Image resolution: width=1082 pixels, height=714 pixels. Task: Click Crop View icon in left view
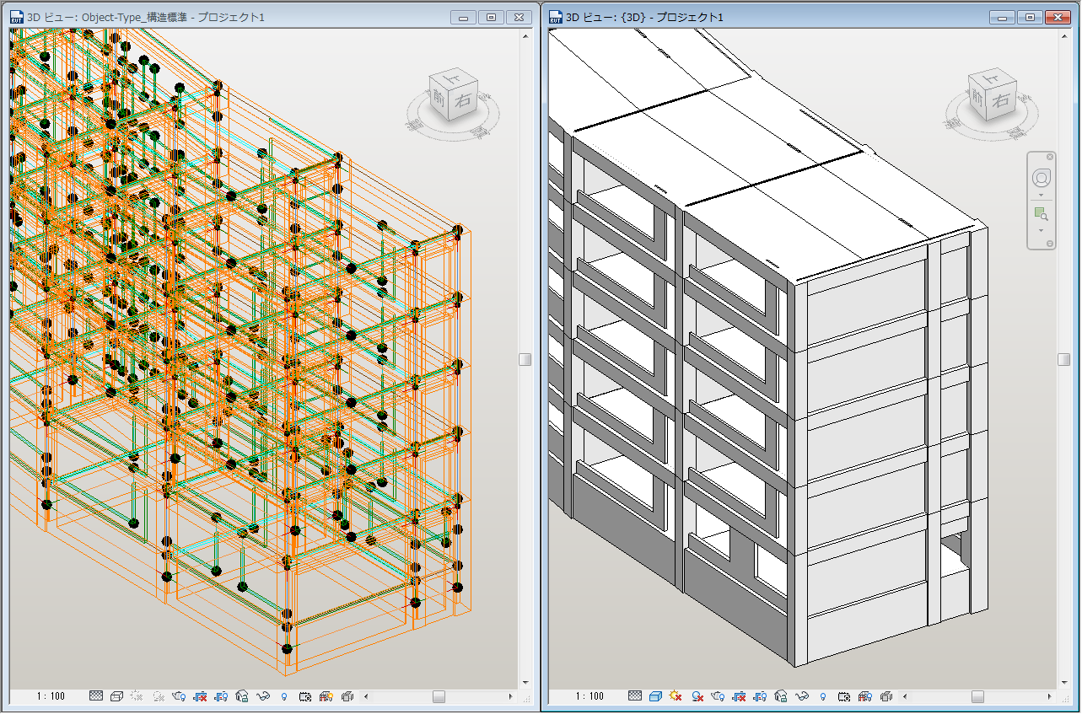[200, 696]
